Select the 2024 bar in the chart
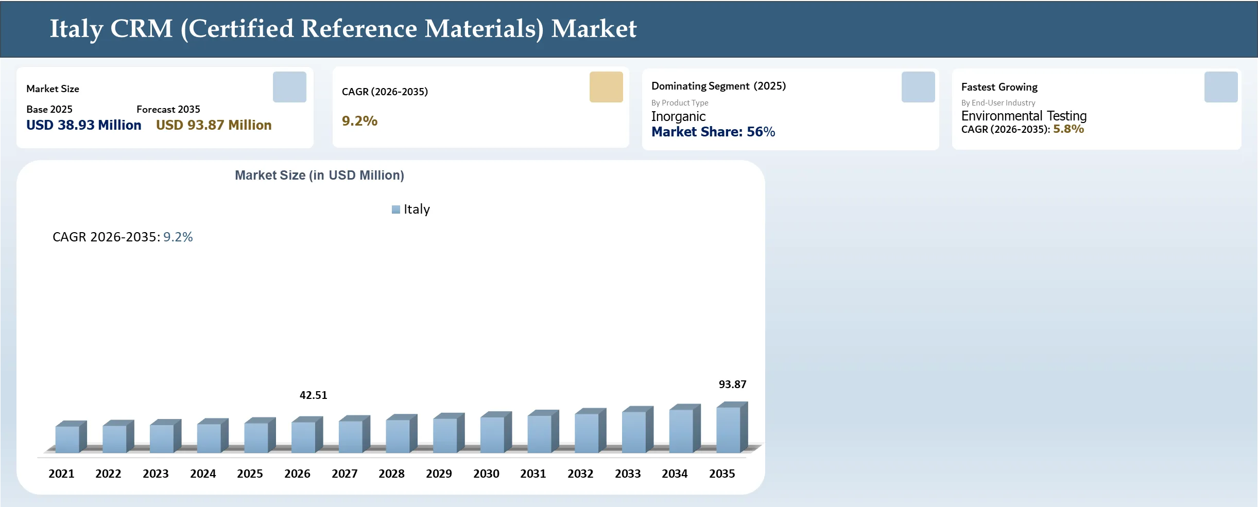1258x507 pixels. tap(213, 435)
